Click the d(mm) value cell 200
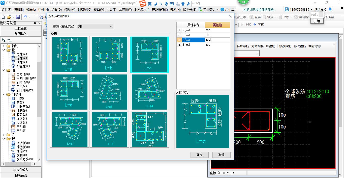Image resolution: width=344 pixels, height=178 pixels. pyautogui.click(x=217, y=45)
